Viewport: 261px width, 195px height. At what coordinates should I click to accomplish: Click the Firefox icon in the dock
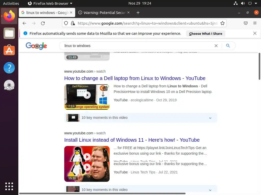click(9, 16)
